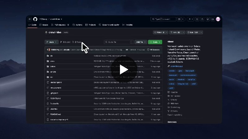
Task: Open the .dockerignore file
Action: (x=56, y=82)
